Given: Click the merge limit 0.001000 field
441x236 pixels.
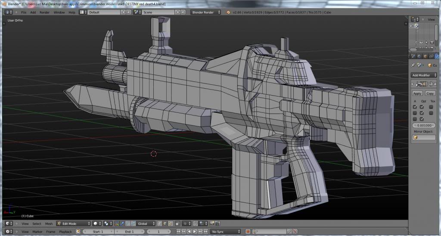Looking at the screenshot, I should 424,125.
